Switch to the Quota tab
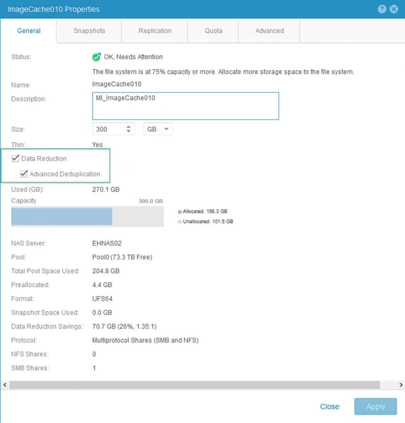405x423 pixels. click(x=213, y=31)
